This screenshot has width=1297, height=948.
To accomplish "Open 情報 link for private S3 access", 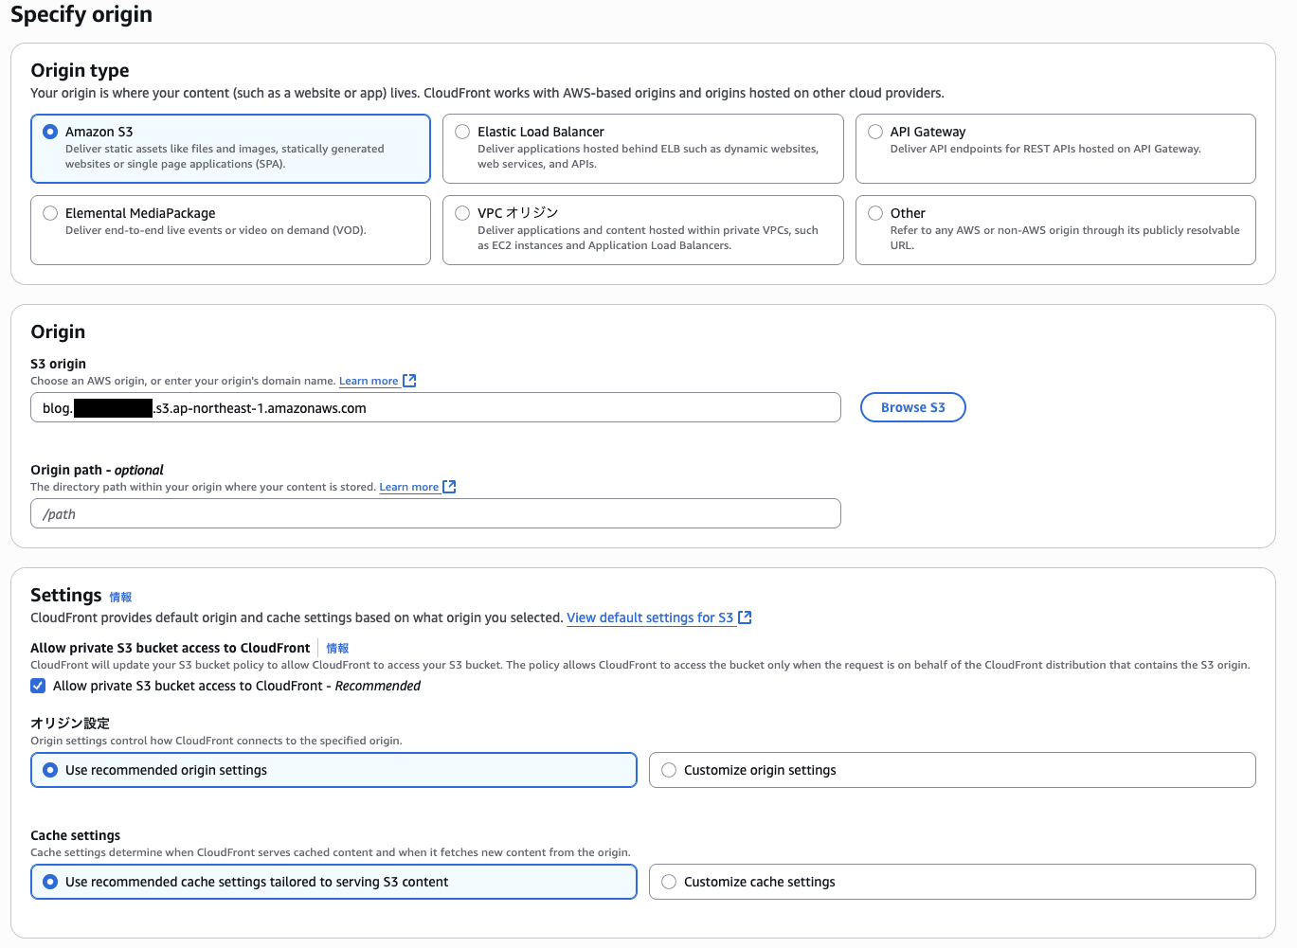I will coord(337,649).
